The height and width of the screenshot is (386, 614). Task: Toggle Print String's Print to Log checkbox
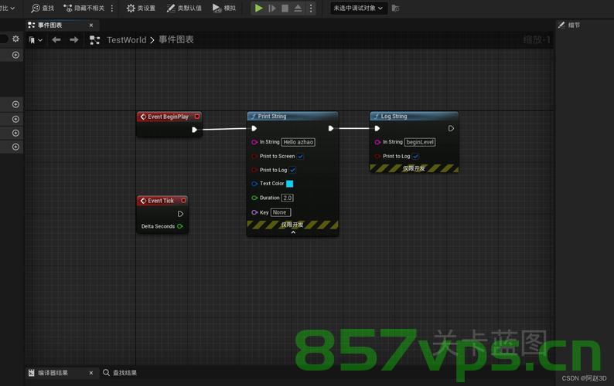[x=292, y=170]
